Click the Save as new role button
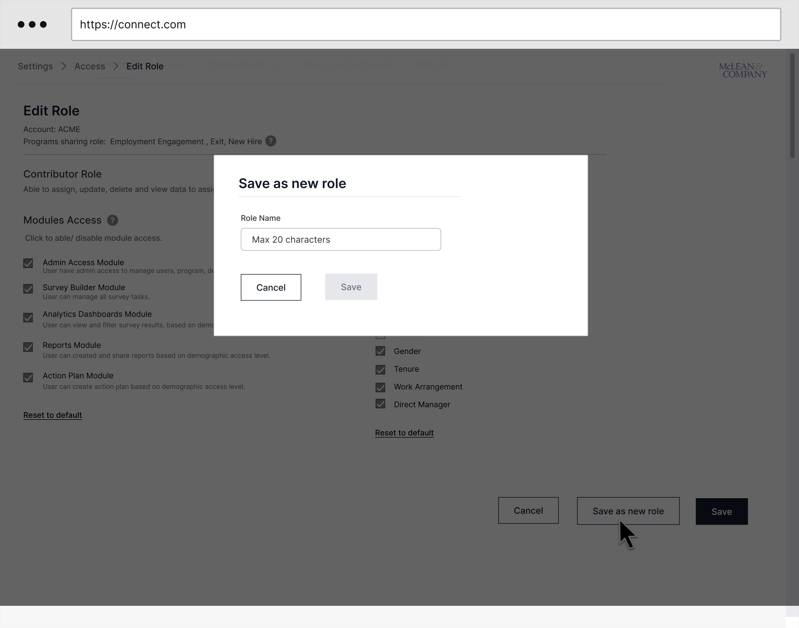Screen dimensions: 799x628 pyautogui.click(x=628, y=511)
